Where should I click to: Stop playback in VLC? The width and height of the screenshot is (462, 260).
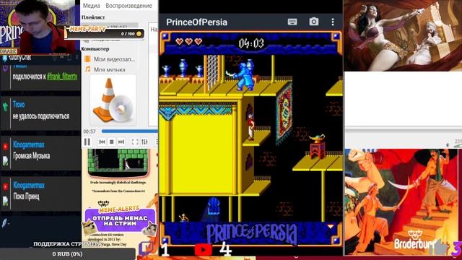point(111,142)
